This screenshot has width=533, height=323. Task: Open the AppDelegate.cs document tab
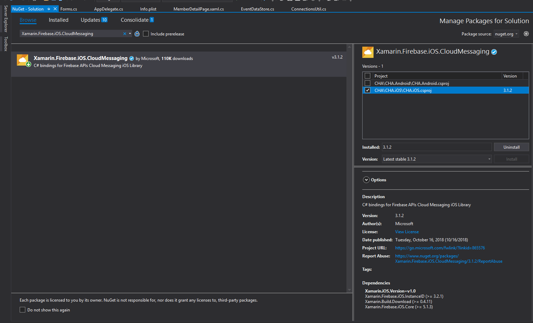109,9
